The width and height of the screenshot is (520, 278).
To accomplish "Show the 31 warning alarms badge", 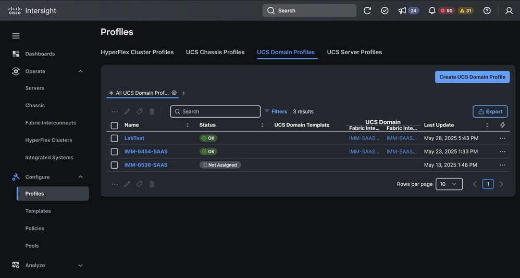I will pos(466,10).
